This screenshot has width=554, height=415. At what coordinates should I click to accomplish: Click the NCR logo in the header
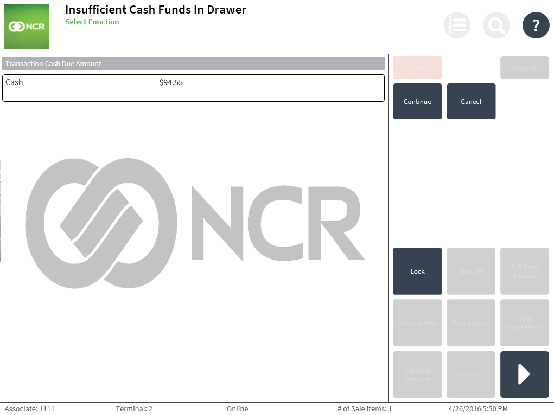[26, 27]
